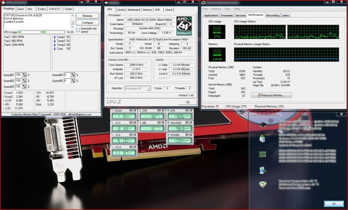Click the Memory usage meter in Task Manager
Viewport: 348px width, 210px height.
click(x=217, y=55)
